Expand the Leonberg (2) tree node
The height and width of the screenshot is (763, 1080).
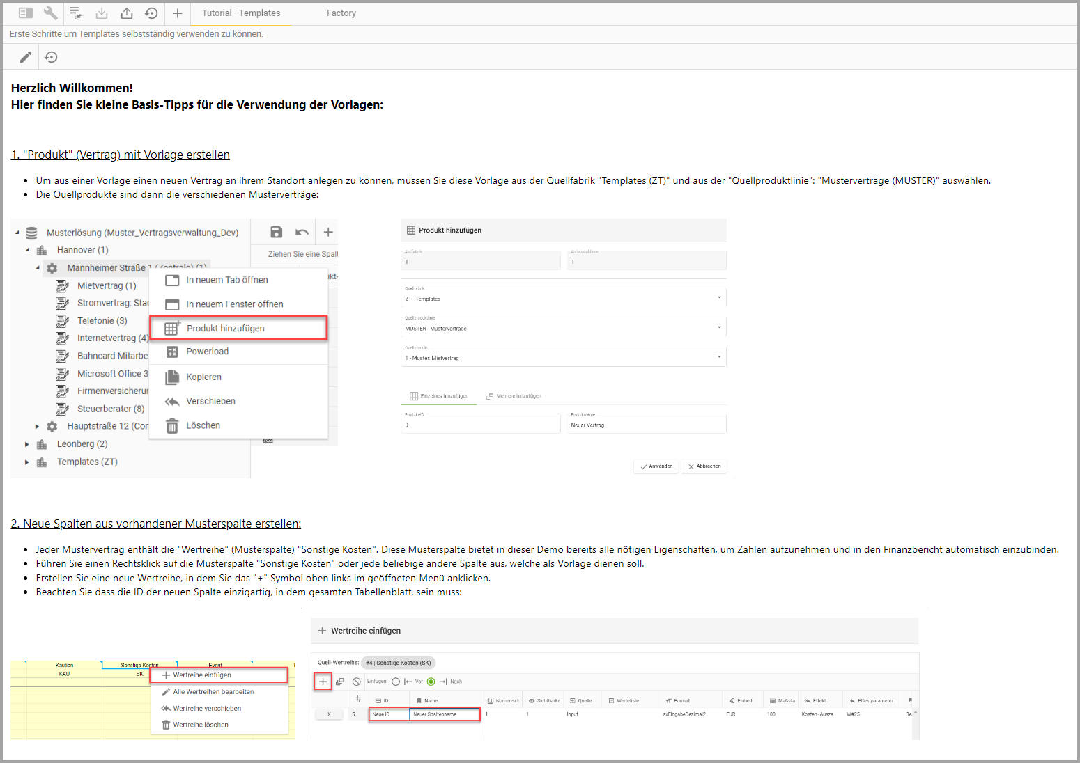point(27,444)
